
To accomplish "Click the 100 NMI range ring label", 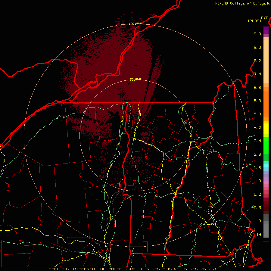I will [135, 24].
